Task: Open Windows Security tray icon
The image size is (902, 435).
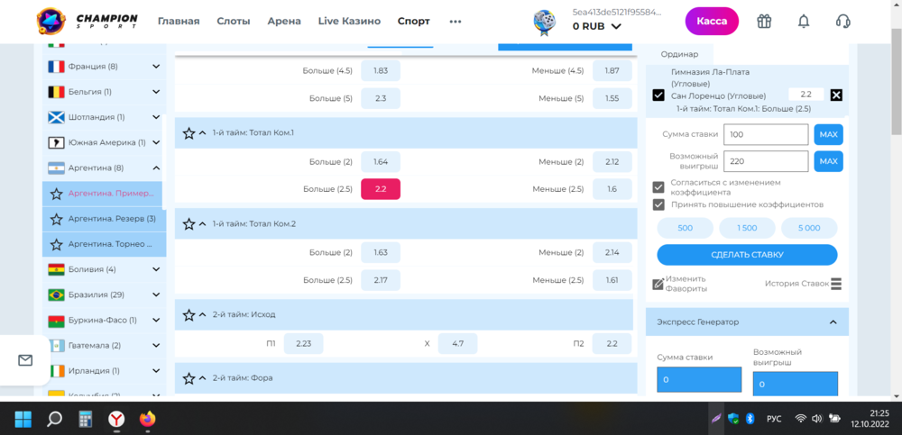Action: click(x=732, y=419)
